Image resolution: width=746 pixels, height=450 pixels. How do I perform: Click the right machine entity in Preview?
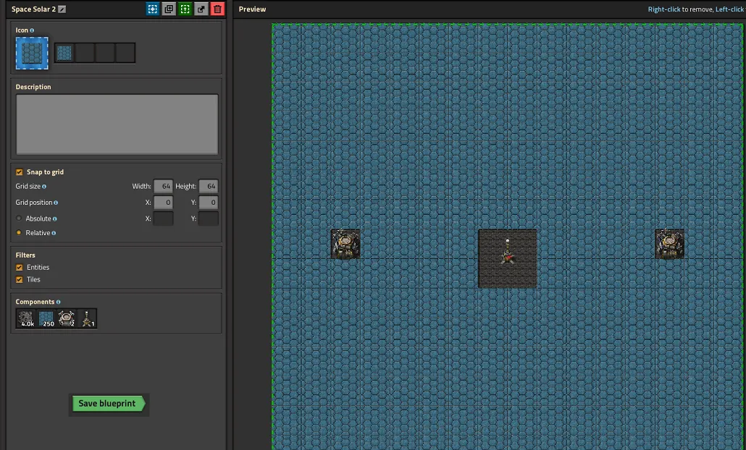point(670,245)
